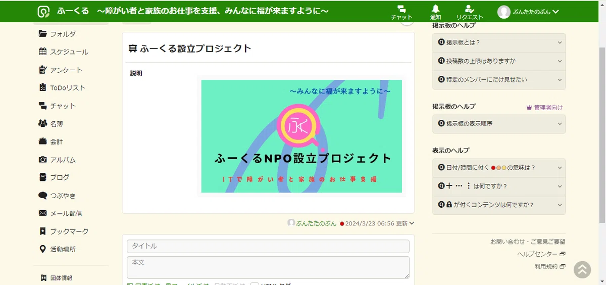
Task: Open お問い合わせ・ご意見ご要望 link
Action: pyautogui.click(x=528, y=242)
